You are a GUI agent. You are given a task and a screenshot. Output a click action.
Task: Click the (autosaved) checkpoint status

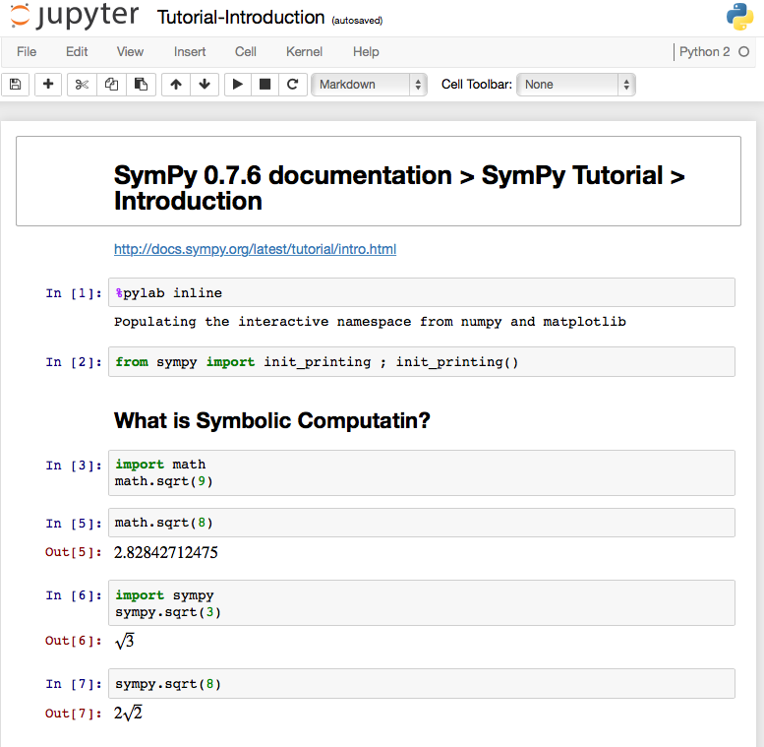coord(357,21)
